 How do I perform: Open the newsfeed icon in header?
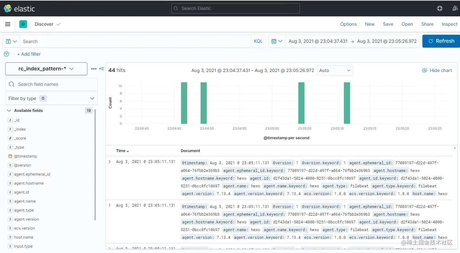coord(455,8)
